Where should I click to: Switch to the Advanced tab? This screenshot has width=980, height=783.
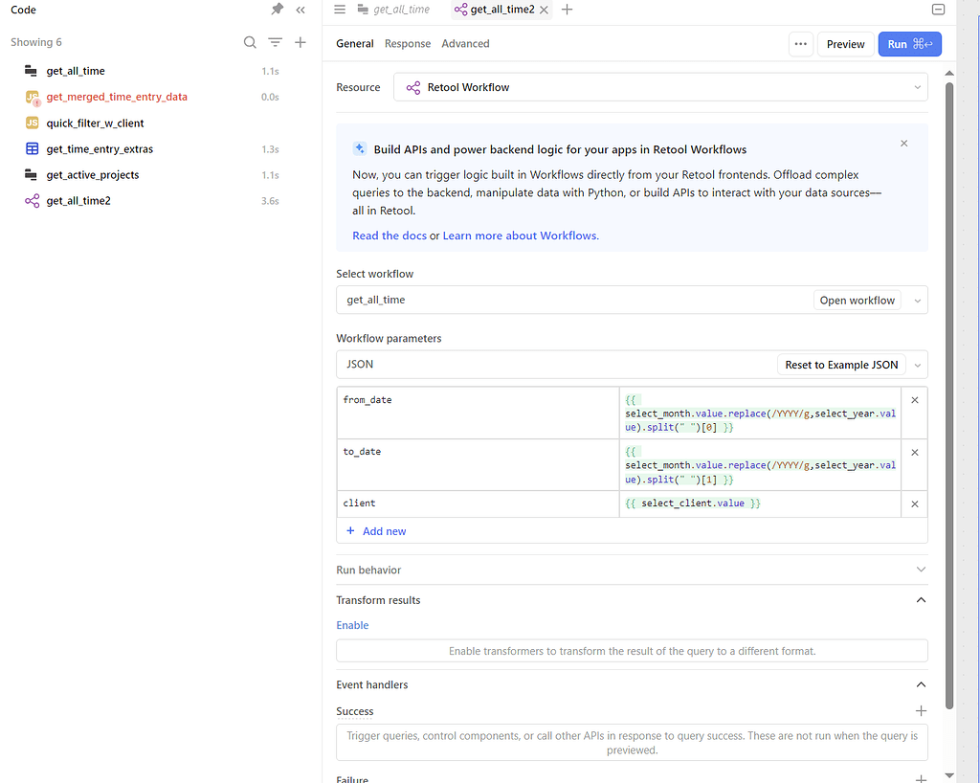pyautogui.click(x=465, y=43)
